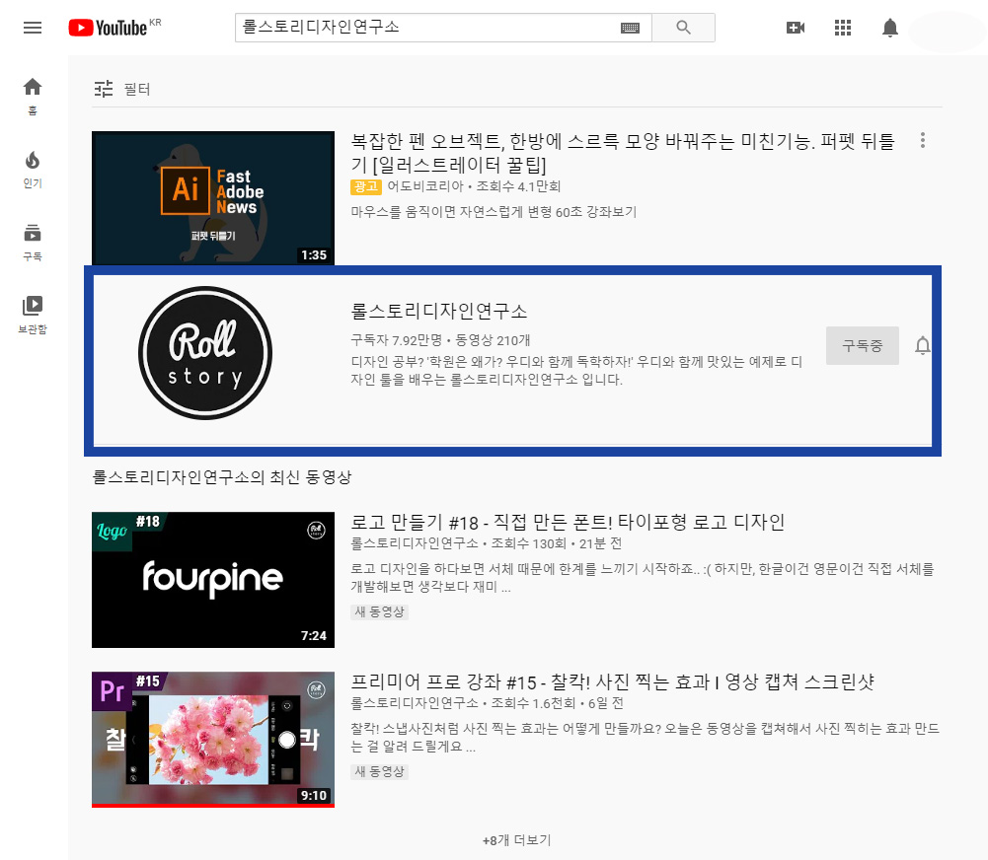The image size is (988, 860).
Task: Play the Premiere Pro #15 video thumbnail
Action: click(x=213, y=740)
